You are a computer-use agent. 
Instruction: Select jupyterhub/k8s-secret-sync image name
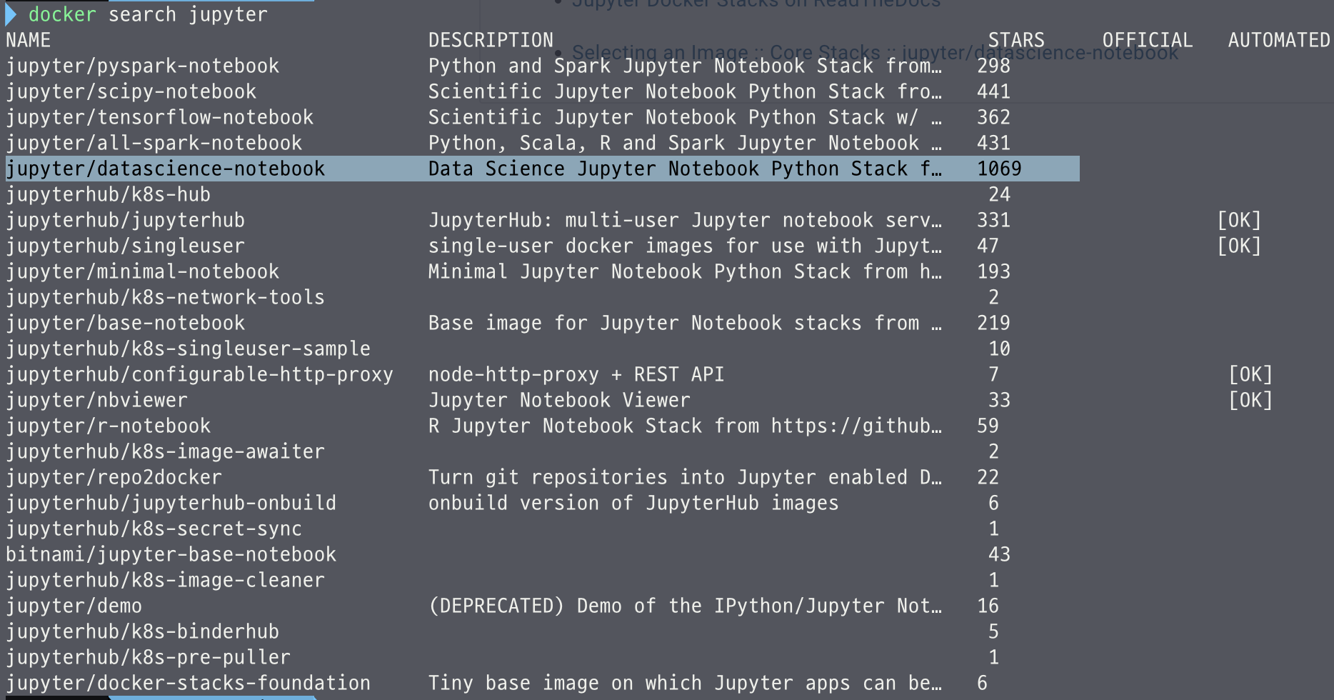[x=154, y=529]
